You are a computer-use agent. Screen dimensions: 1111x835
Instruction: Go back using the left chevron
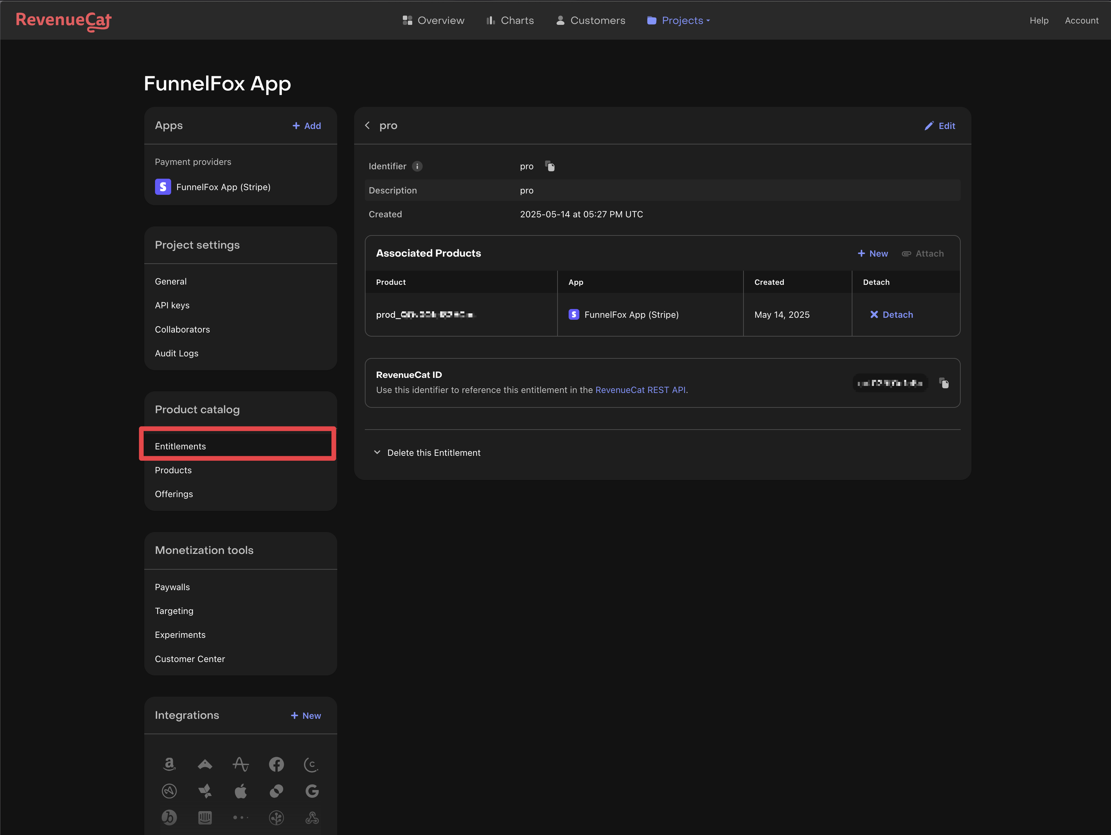pos(368,125)
